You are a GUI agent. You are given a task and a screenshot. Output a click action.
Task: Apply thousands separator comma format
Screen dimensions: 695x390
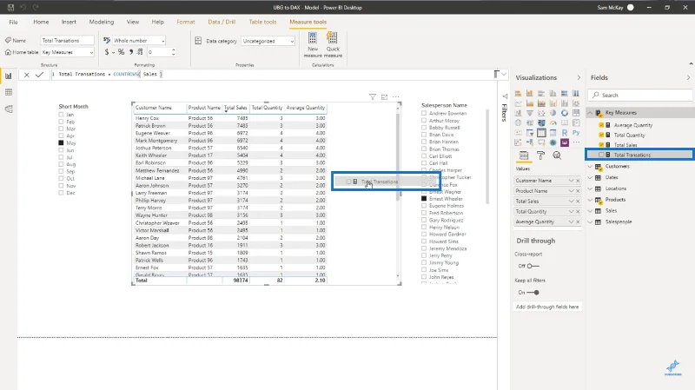pyautogui.click(x=131, y=52)
